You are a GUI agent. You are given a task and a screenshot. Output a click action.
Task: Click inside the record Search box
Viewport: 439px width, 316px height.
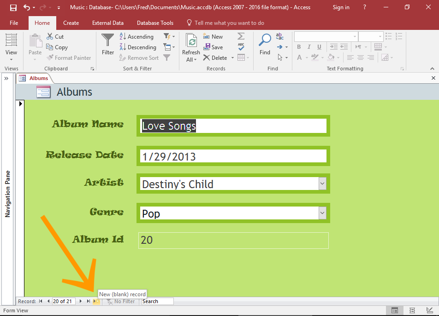(157, 301)
